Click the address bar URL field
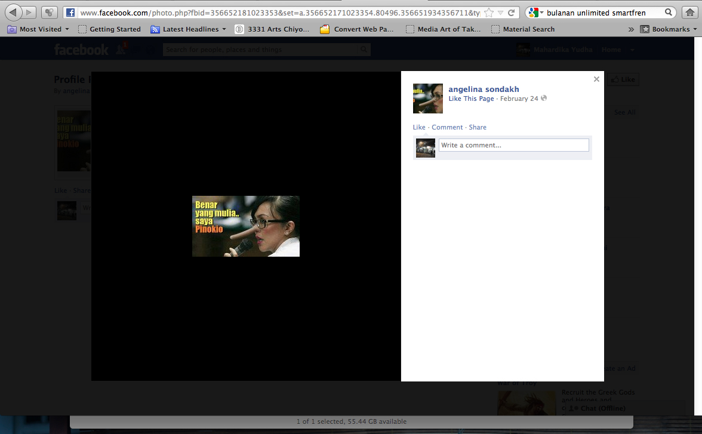 (x=280, y=13)
